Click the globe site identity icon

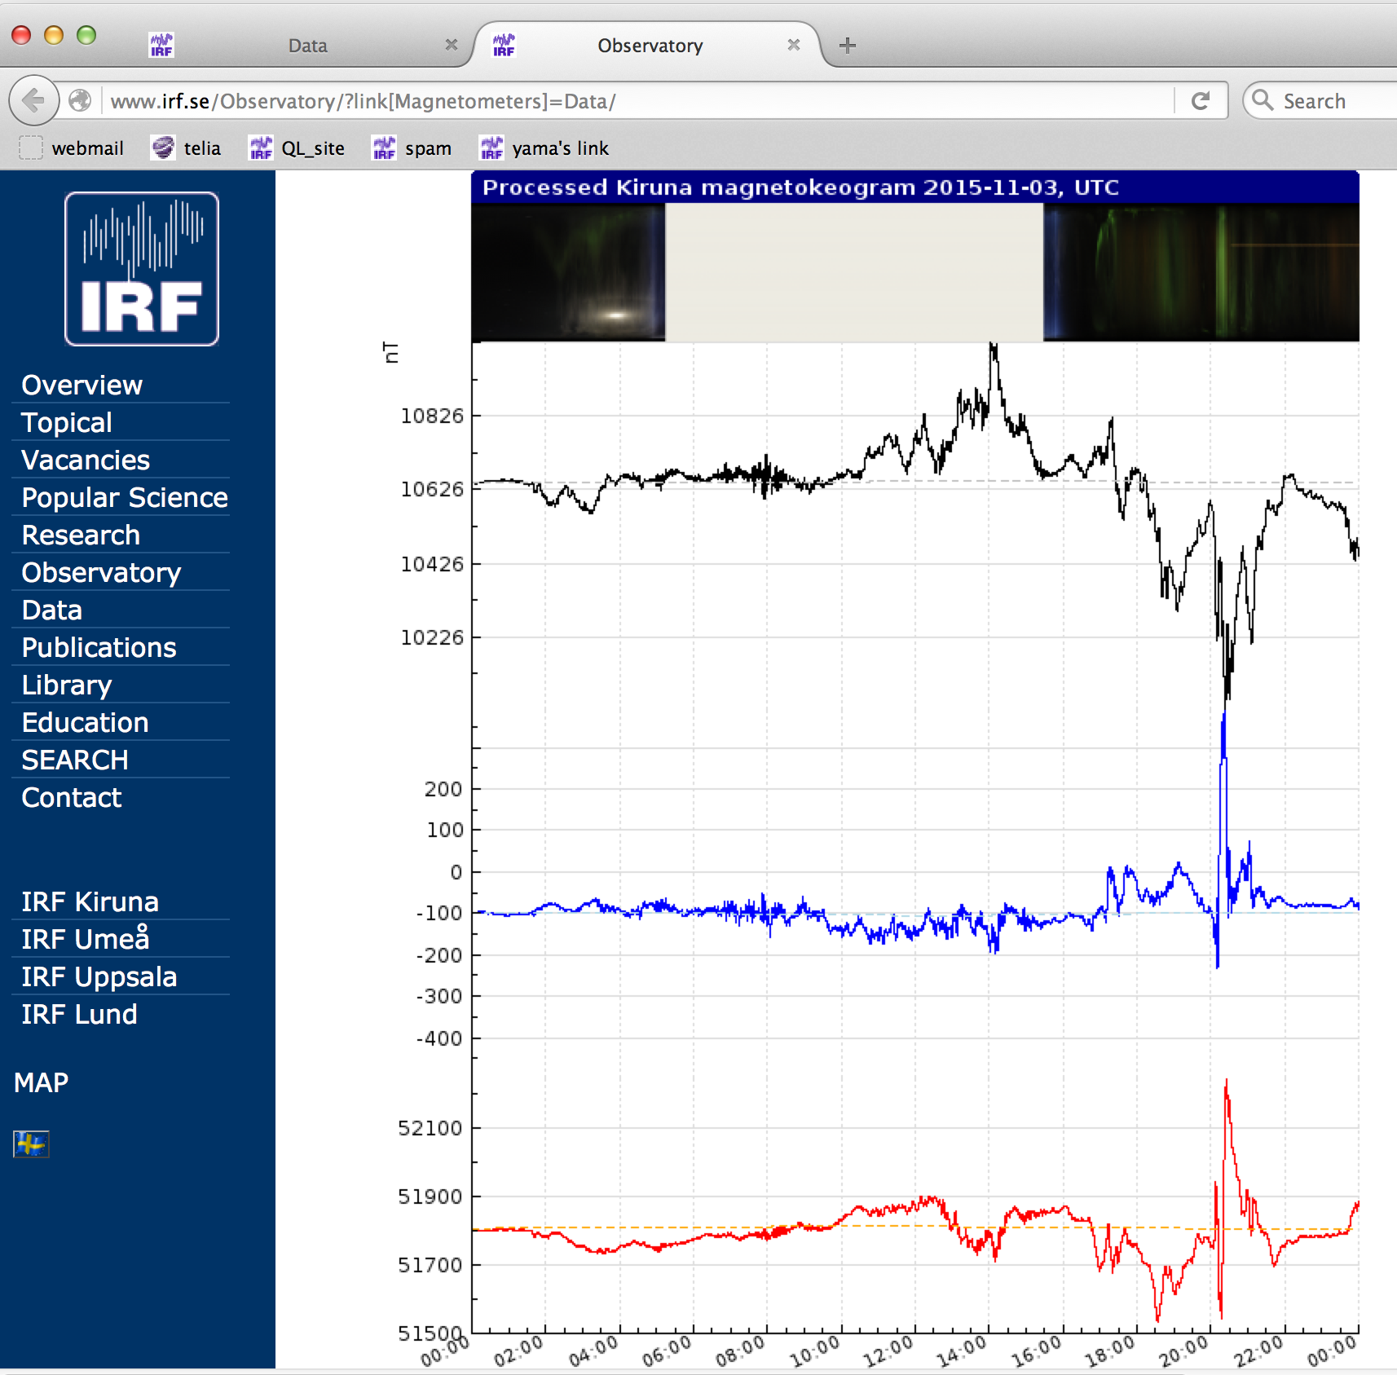tap(80, 101)
